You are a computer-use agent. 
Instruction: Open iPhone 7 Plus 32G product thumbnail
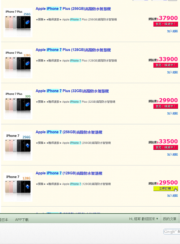tap(18, 105)
